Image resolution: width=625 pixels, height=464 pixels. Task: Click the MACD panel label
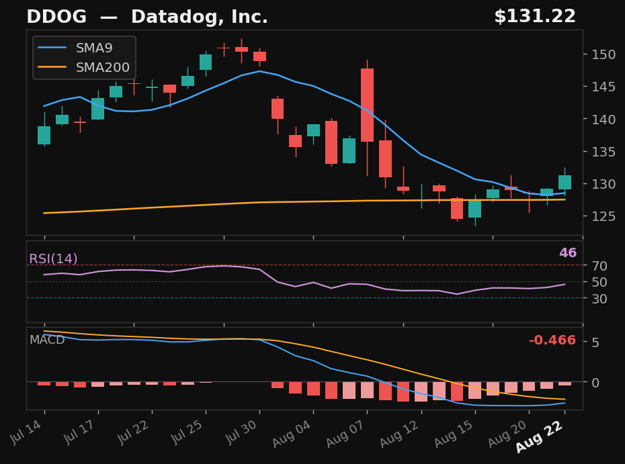pos(47,340)
